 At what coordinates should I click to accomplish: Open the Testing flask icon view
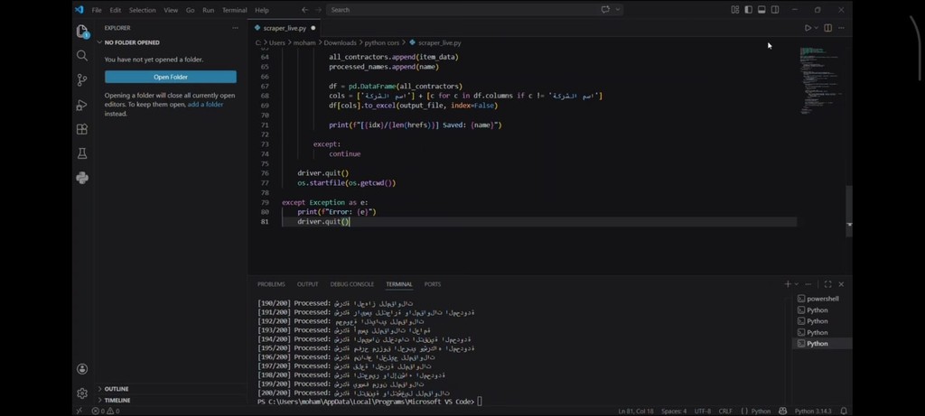pos(82,153)
